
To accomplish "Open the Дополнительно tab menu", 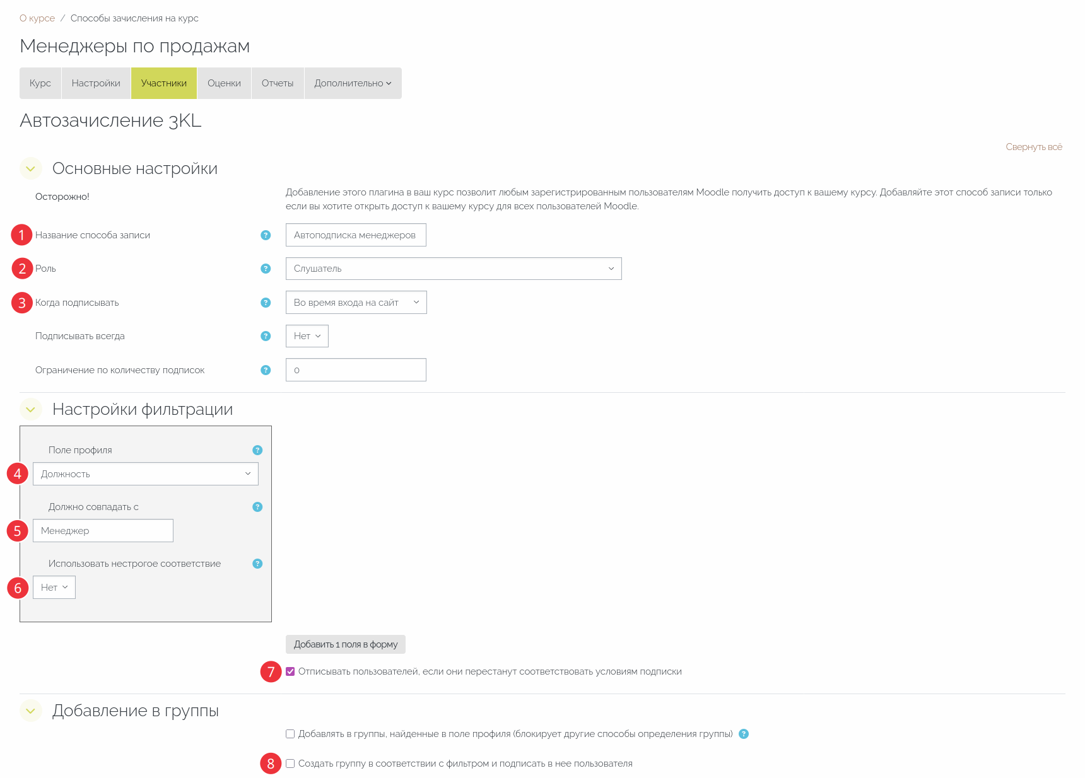I will [x=353, y=83].
